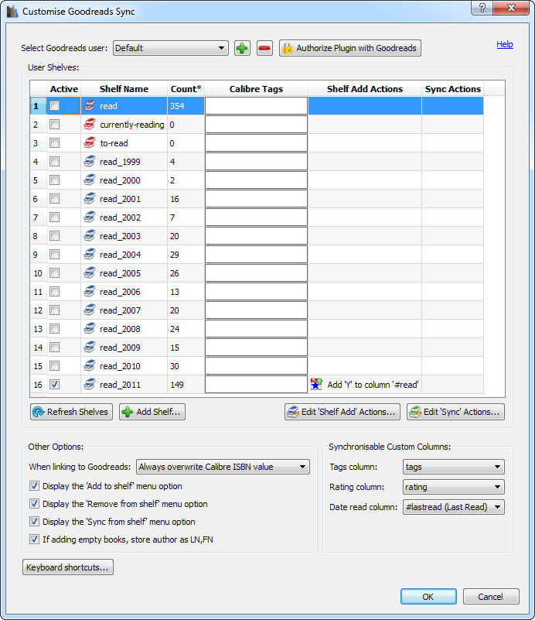Open the Select Goodreads user dropdown
The image size is (535, 620).
pos(171,48)
